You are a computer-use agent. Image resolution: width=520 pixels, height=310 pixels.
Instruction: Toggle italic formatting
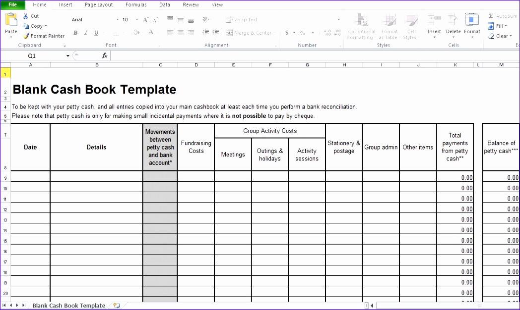[85, 33]
